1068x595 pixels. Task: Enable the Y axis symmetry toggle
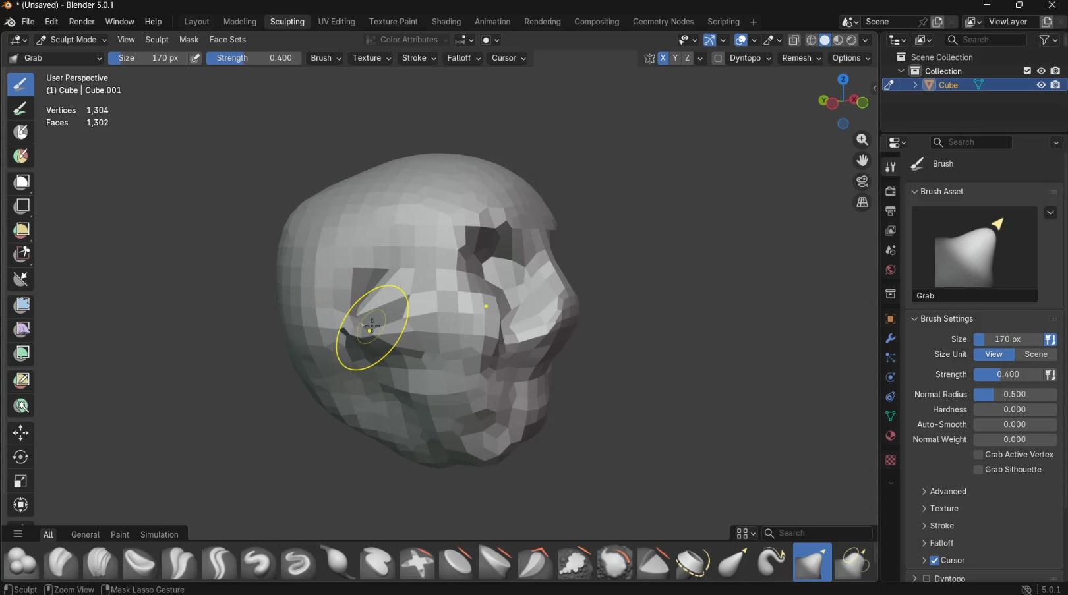click(674, 58)
